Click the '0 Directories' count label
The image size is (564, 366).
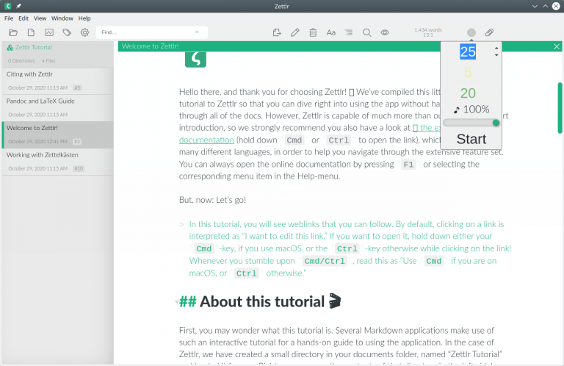pos(21,61)
